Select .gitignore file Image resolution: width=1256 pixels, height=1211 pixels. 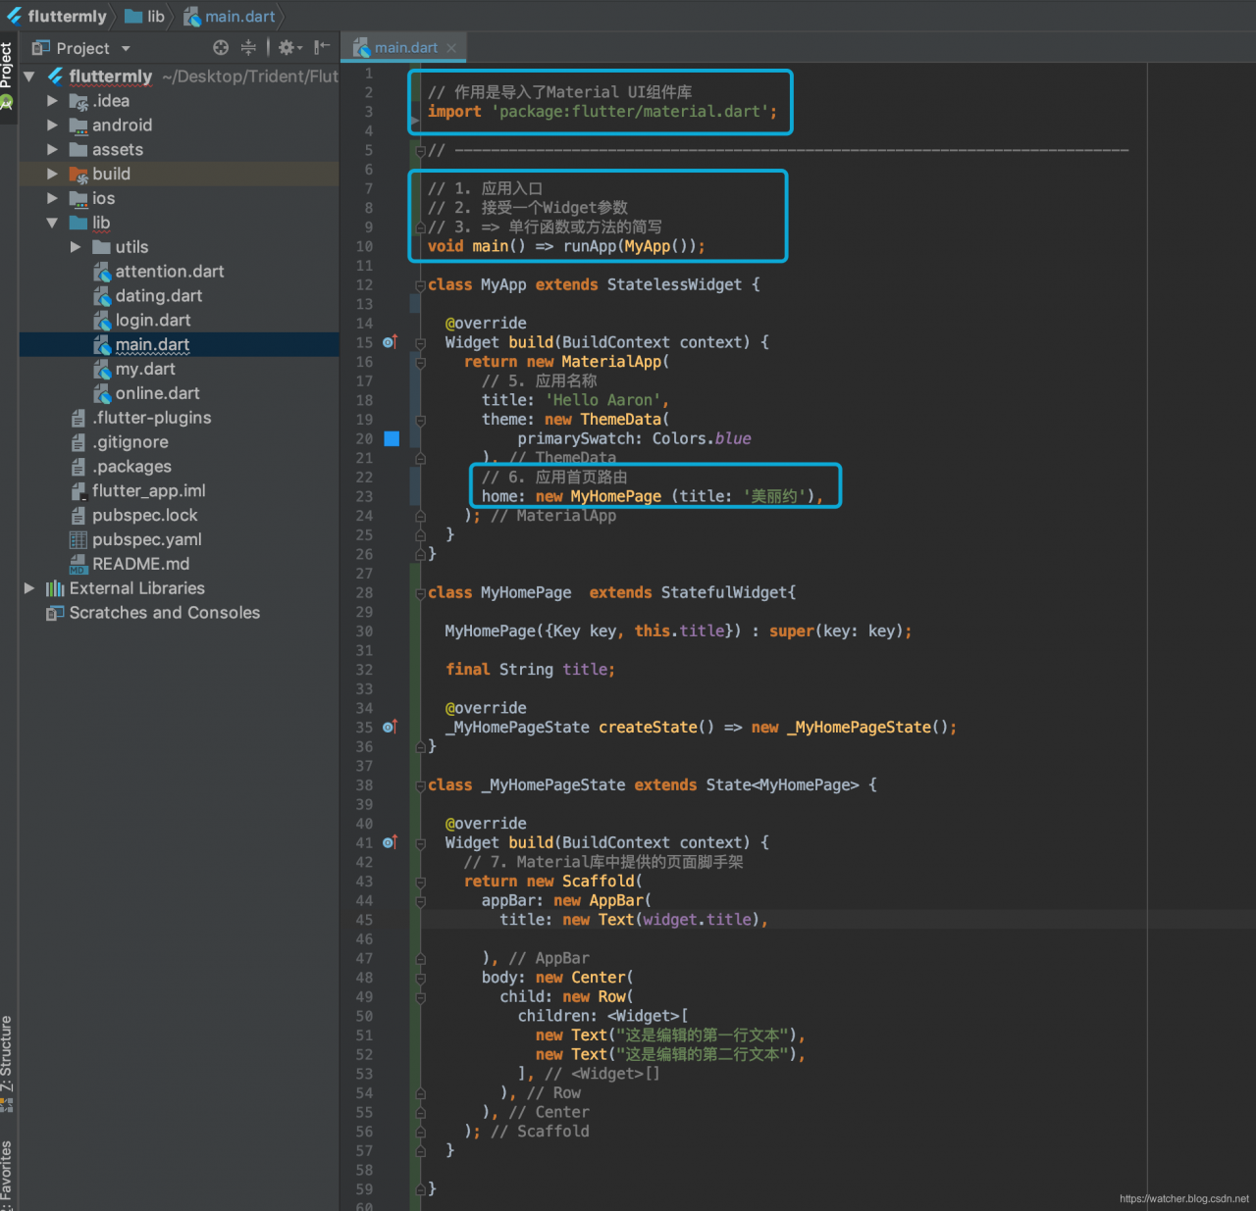click(x=130, y=442)
